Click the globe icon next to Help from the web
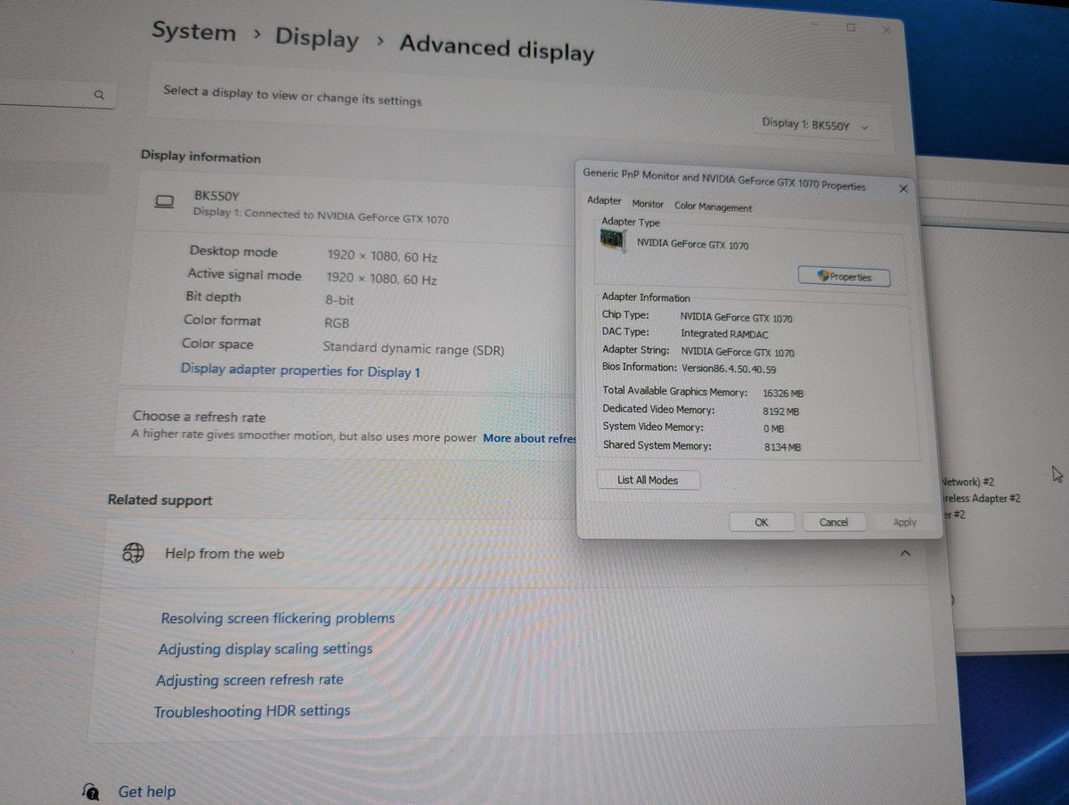Image resolution: width=1069 pixels, height=805 pixels. pos(134,553)
